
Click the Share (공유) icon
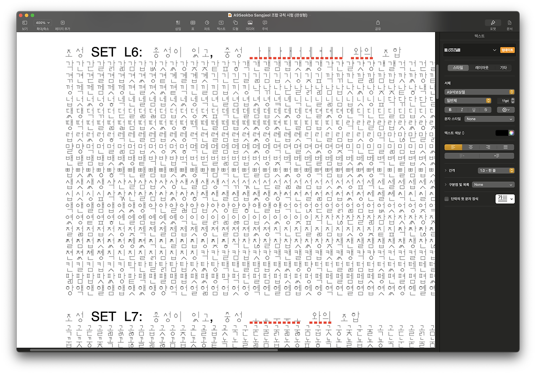pos(378,23)
